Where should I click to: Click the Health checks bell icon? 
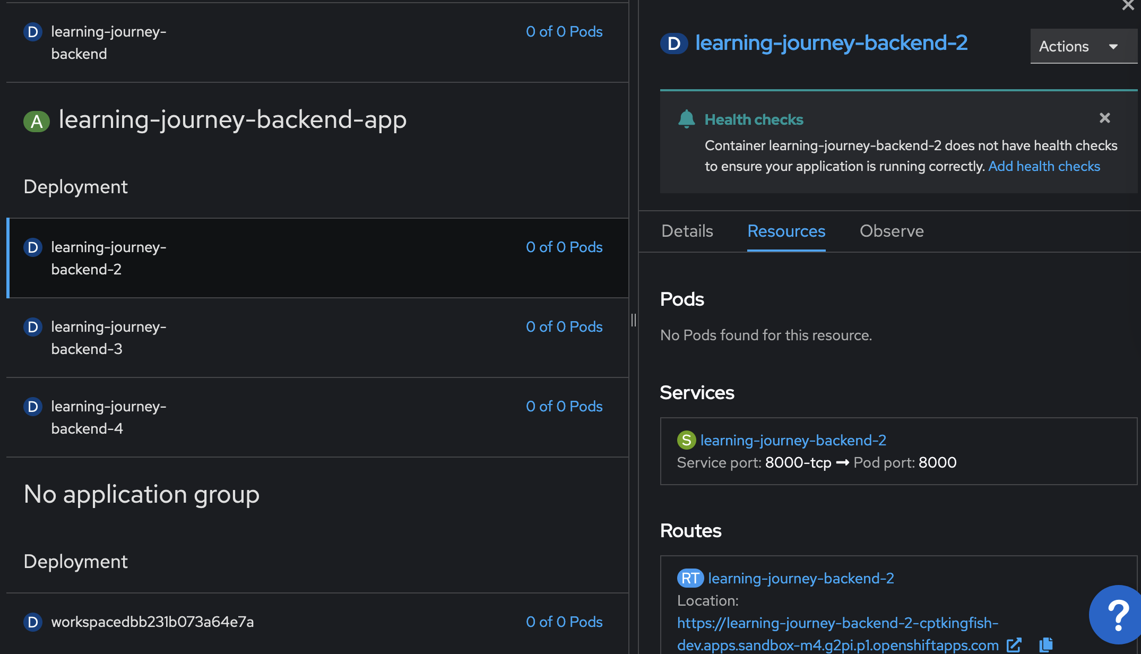[686, 119]
